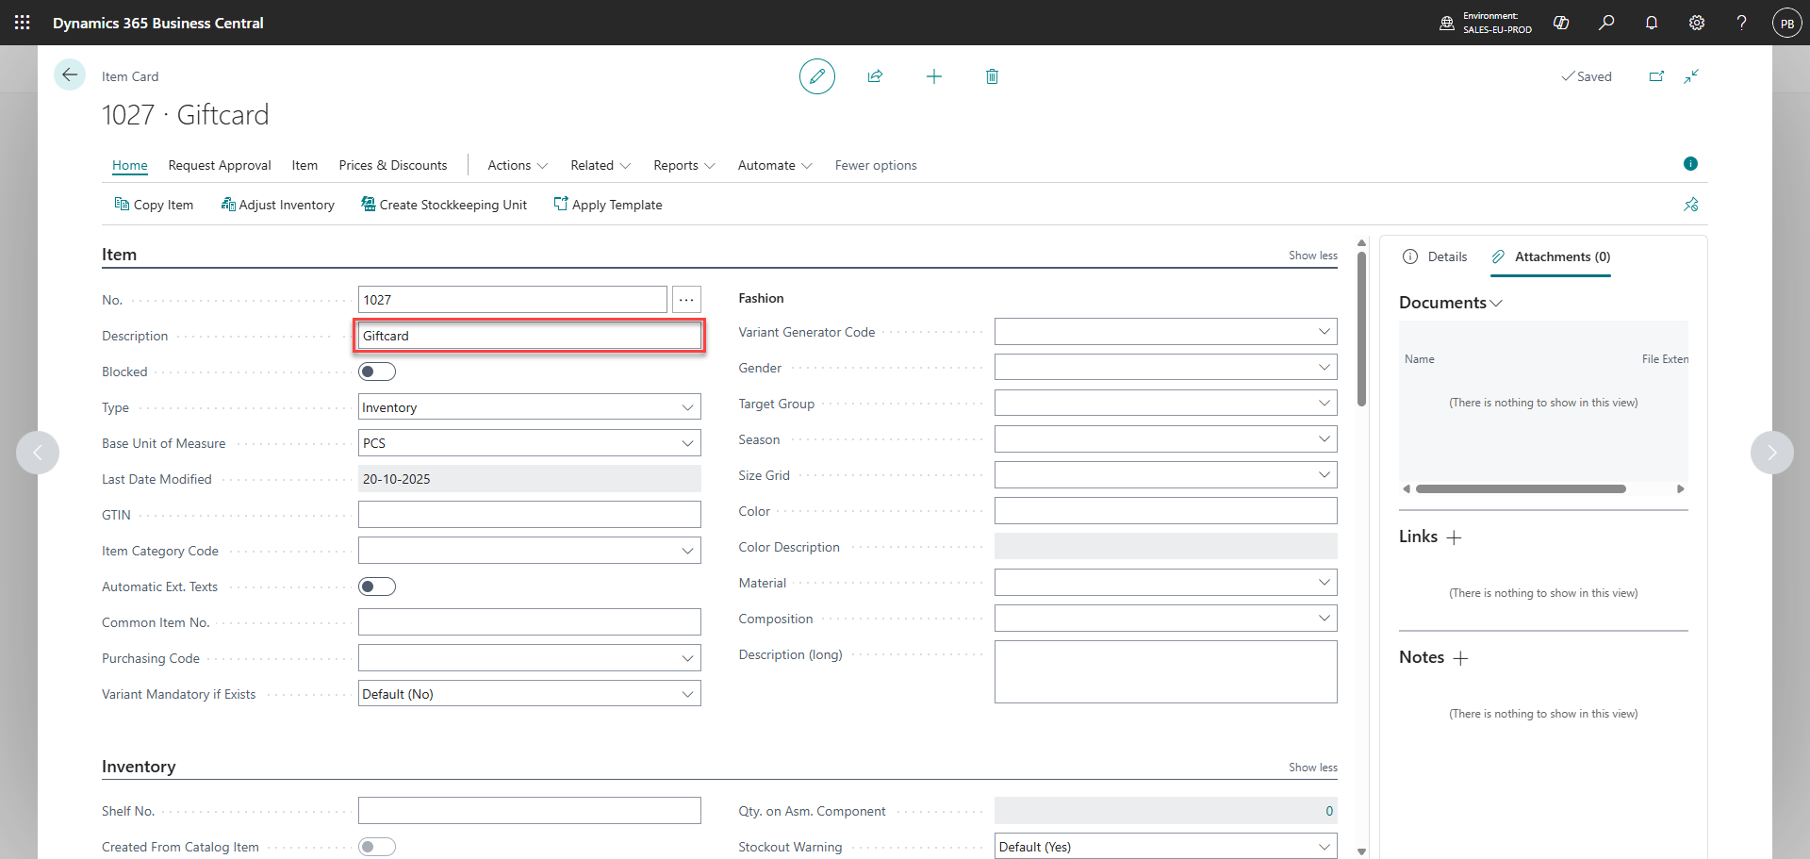The image size is (1810, 859).
Task: Switch to Details factbox tab
Action: pyautogui.click(x=1435, y=256)
